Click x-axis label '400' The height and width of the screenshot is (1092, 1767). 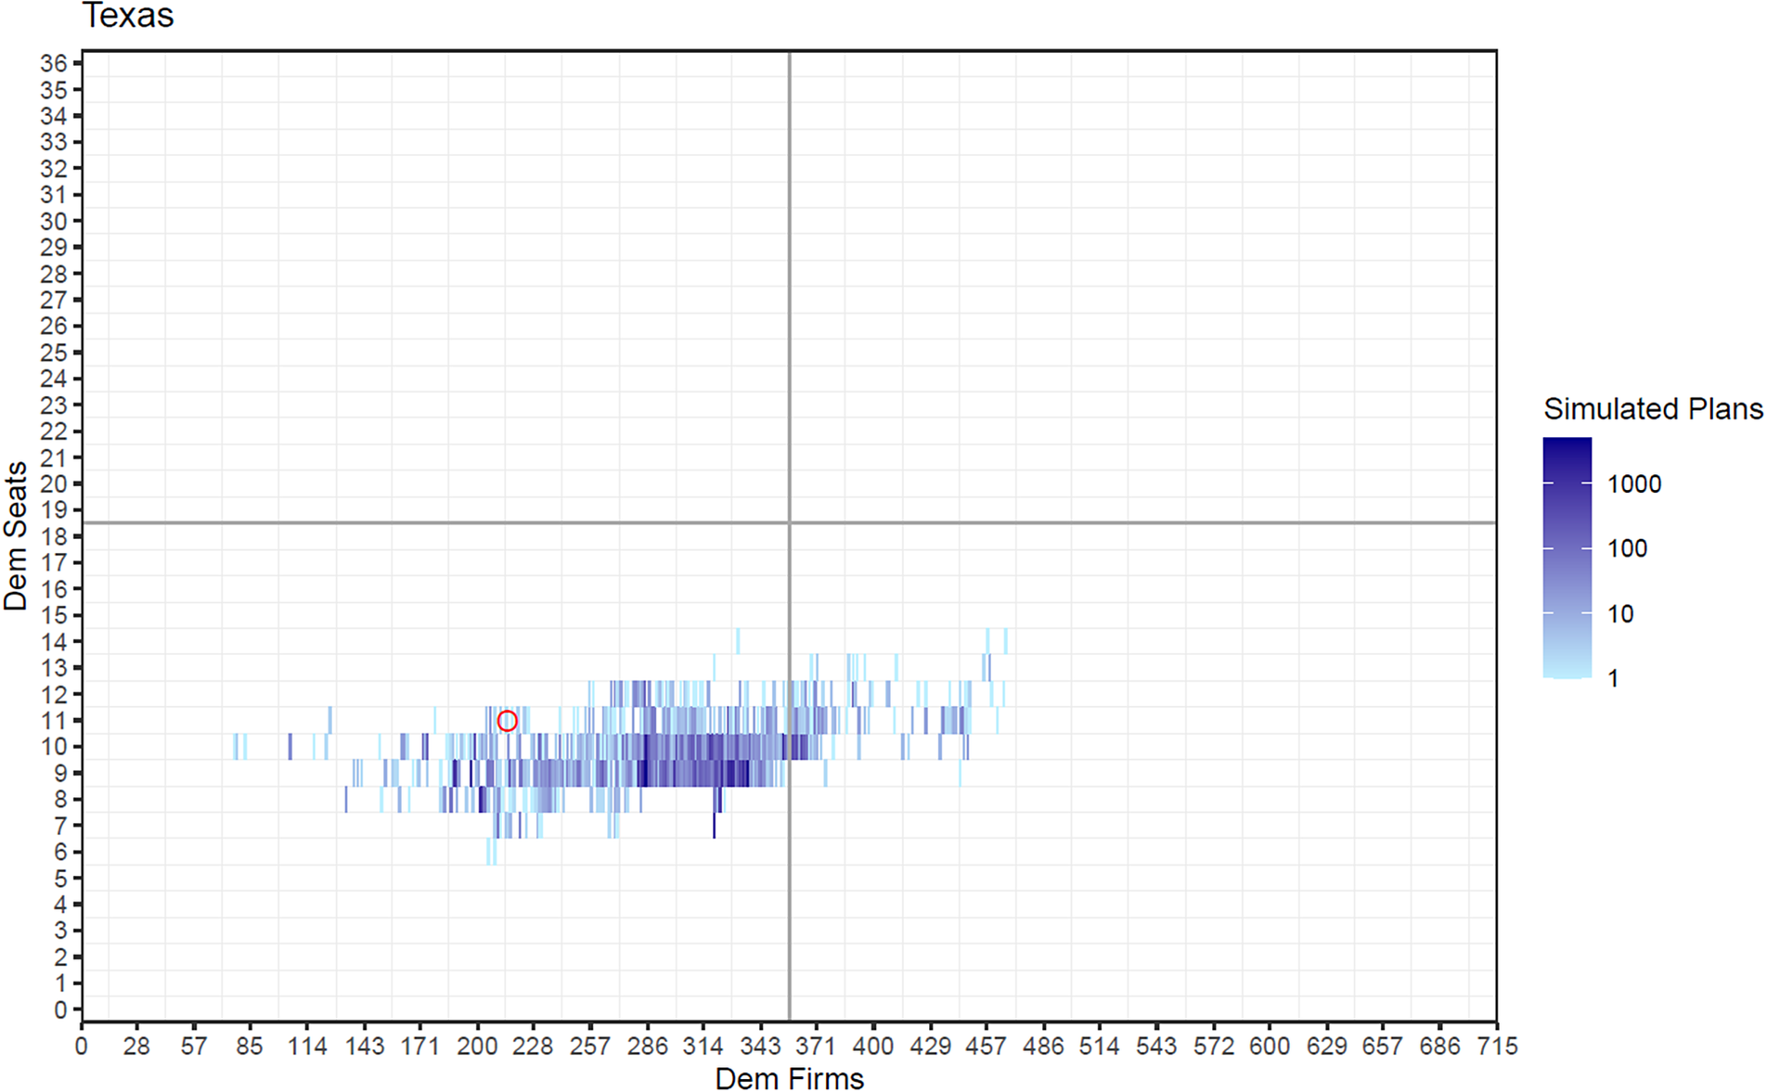tap(872, 1047)
